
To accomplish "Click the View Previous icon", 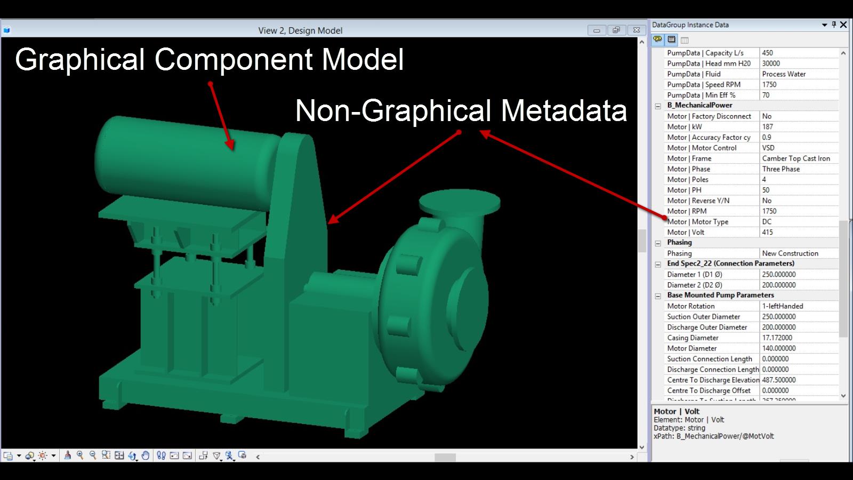I will (174, 455).
